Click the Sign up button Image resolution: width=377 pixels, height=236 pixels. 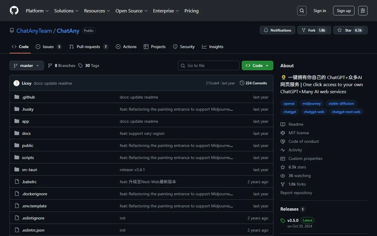click(x=344, y=11)
